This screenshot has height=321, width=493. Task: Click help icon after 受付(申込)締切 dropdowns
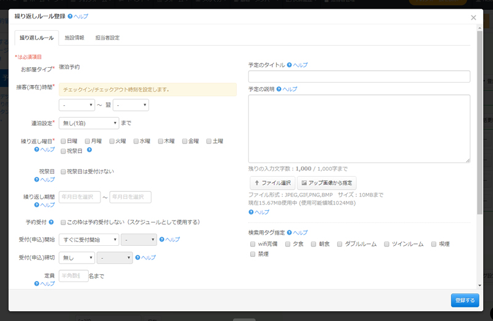coord(137,258)
